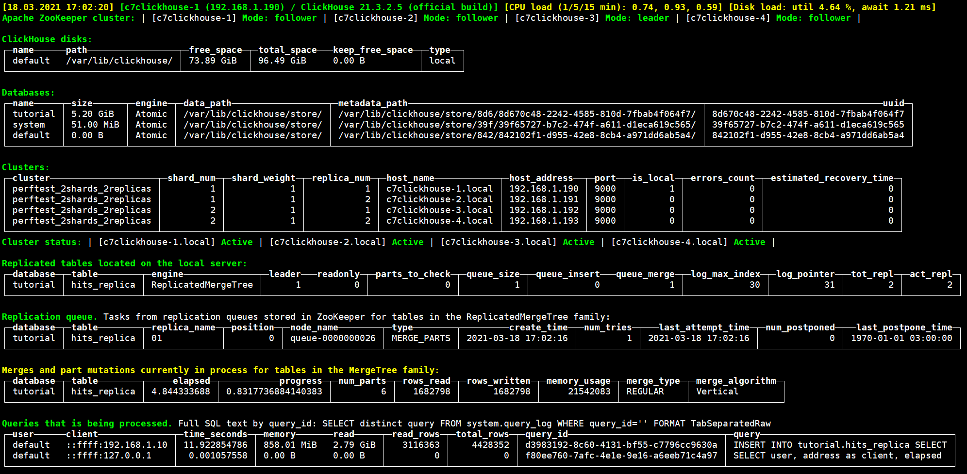Click the system database Atomic engine cell
The image size is (967, 474).
[151, 125]
